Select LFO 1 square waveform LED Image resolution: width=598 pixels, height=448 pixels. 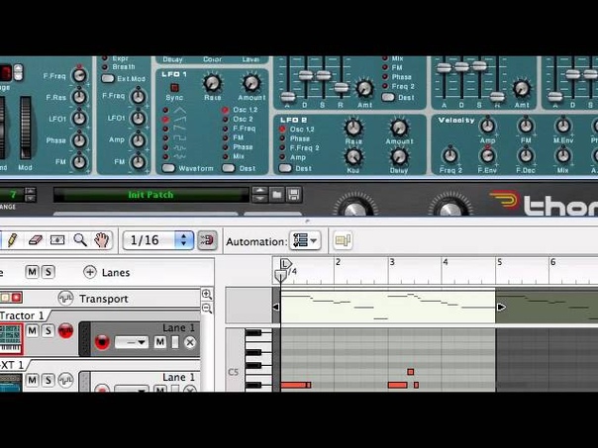pyautogui.click(x=165, y=137)
